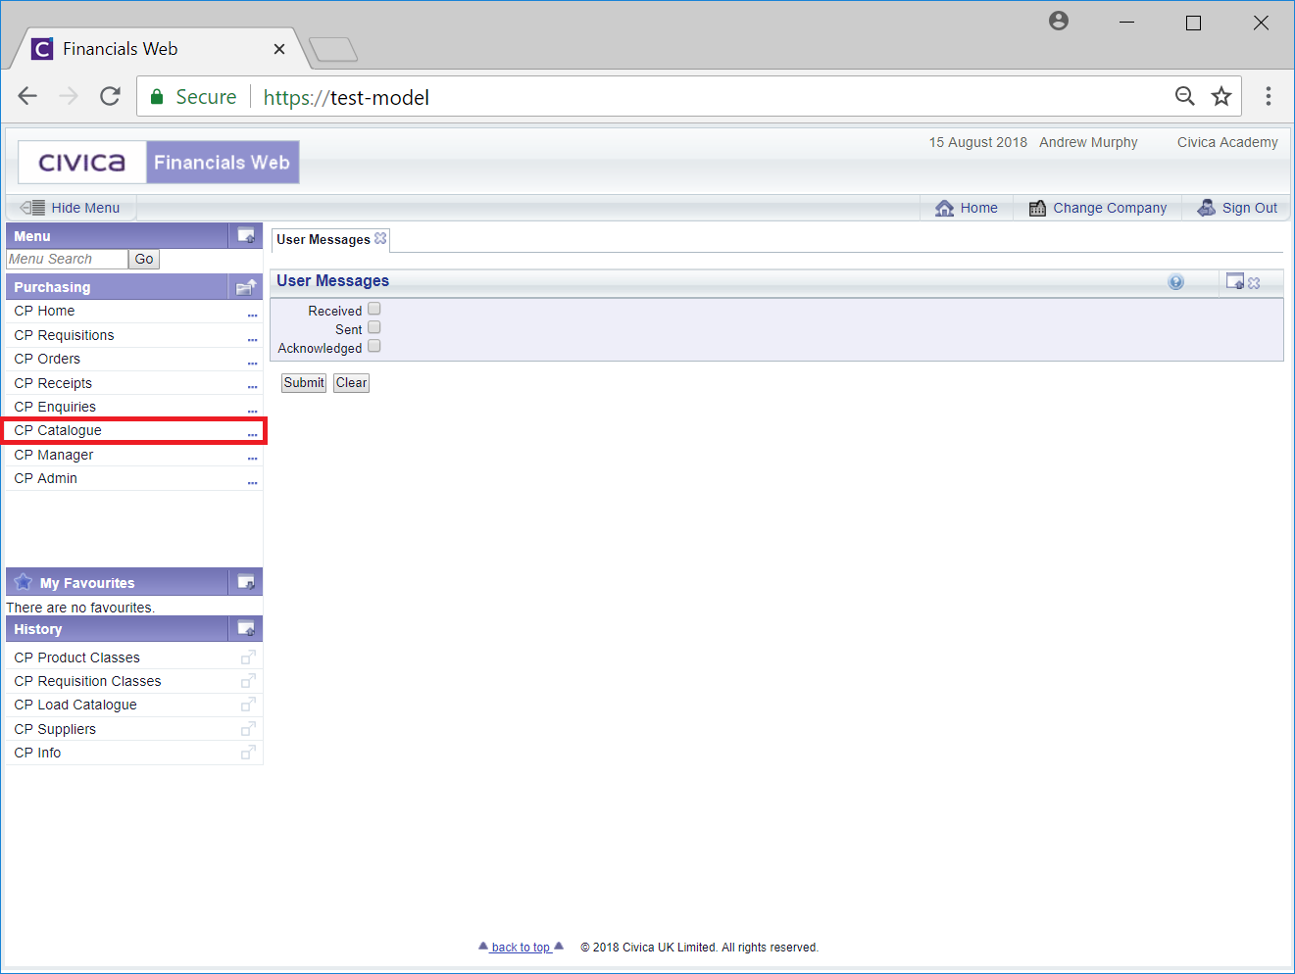Click the My Favourites header window icon
This screenshot has width=1295, height=974.
pyautogui.click(x=246, y=582)
